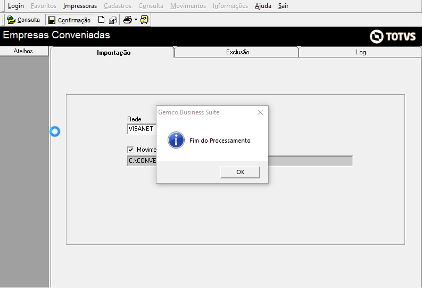The width and height of the screenshot is (422, 288).
Task: Click the help question mark icon
Action: pos(144,20)
